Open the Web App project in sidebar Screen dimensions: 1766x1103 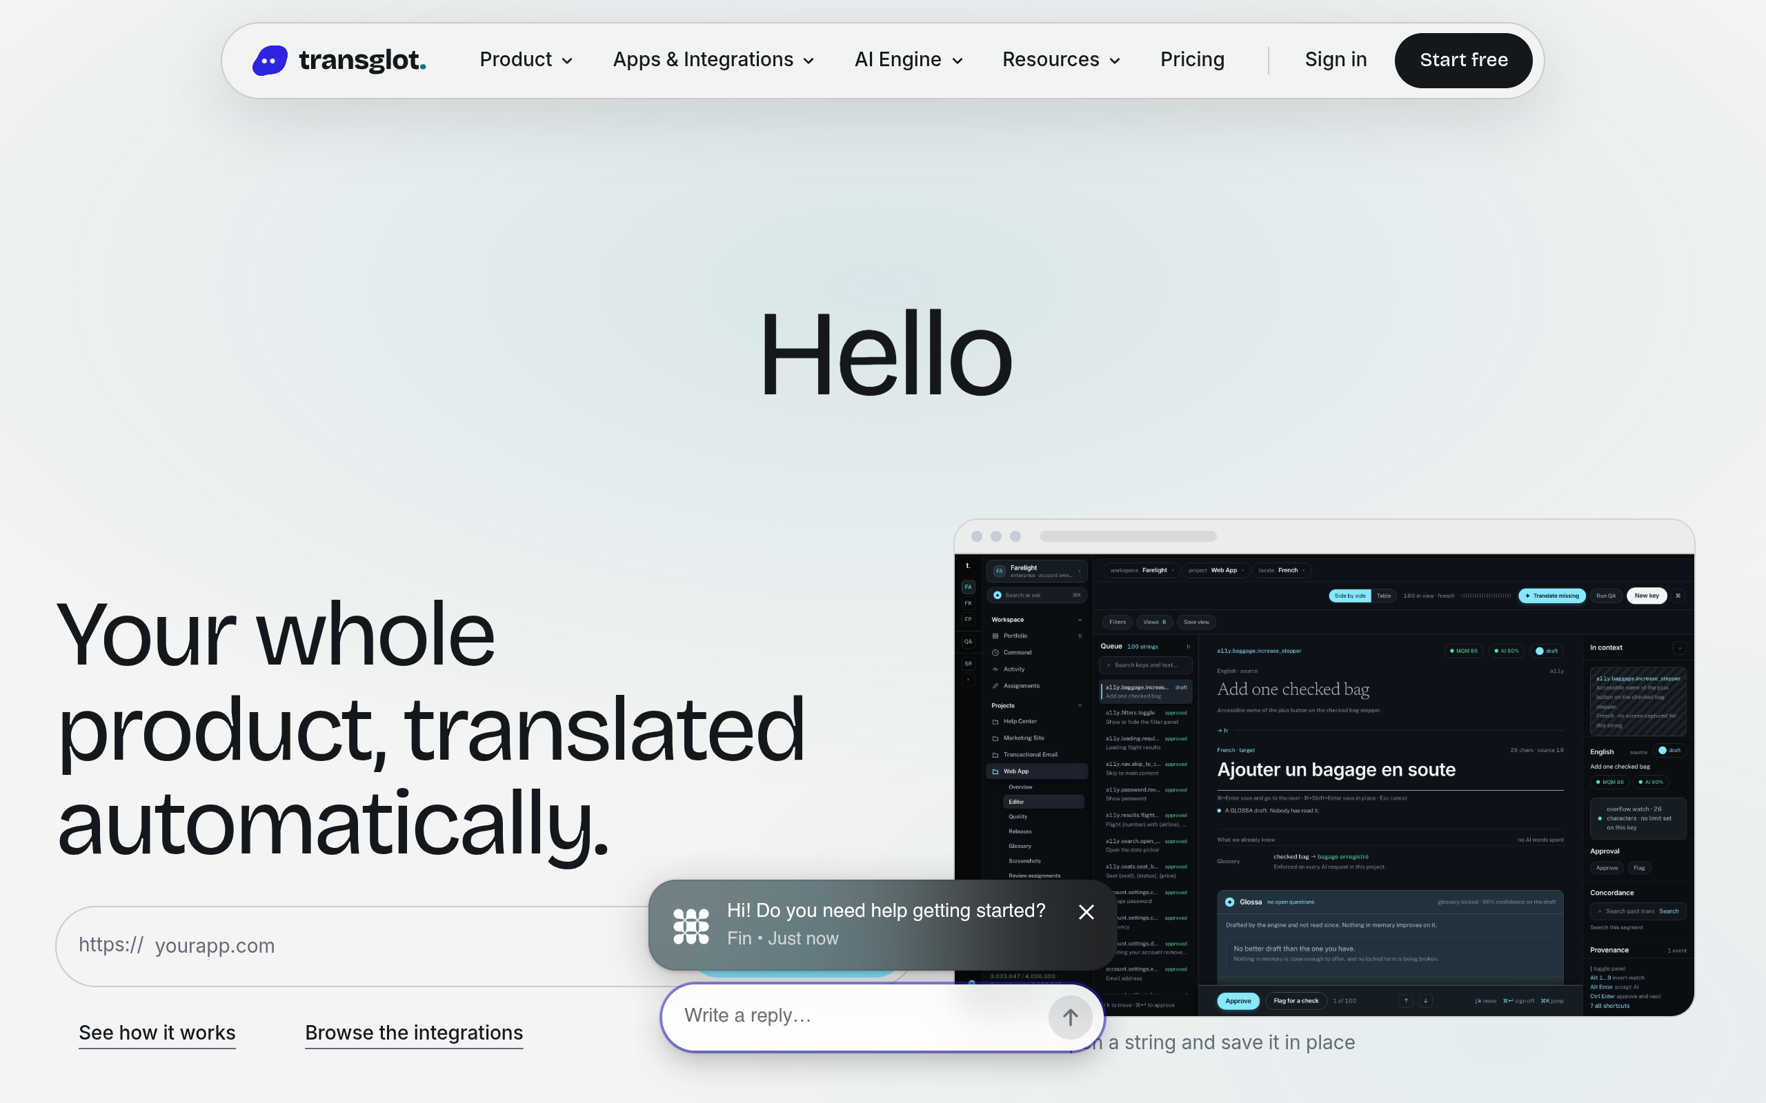(1037, 771)
